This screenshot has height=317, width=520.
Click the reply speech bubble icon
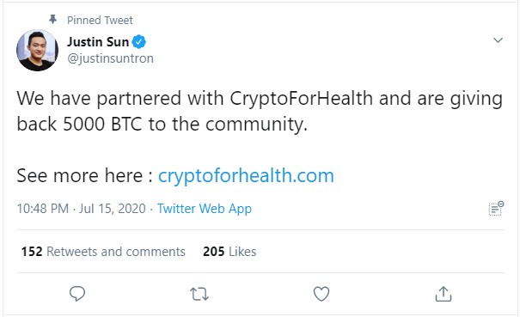point(77,294)
